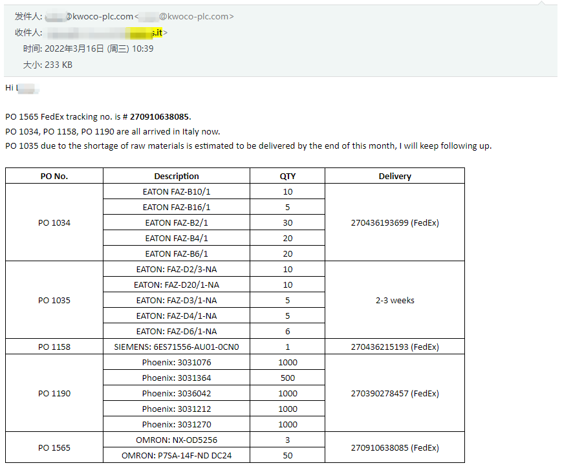Screen dimensions: 562x472
Task: Click the PO 1035 cell
Action: point(54,300)
